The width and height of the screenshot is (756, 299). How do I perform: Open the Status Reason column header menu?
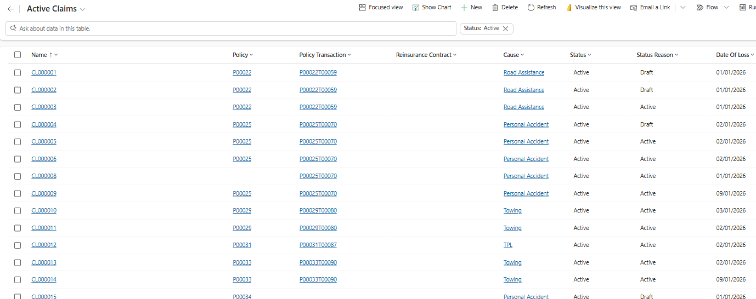click(x=657, y=55)
